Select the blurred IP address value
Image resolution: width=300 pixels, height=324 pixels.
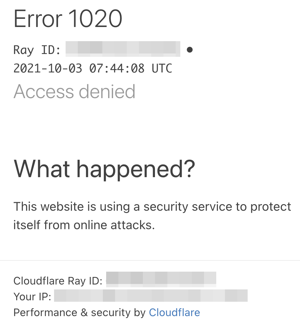click(151, 295)
